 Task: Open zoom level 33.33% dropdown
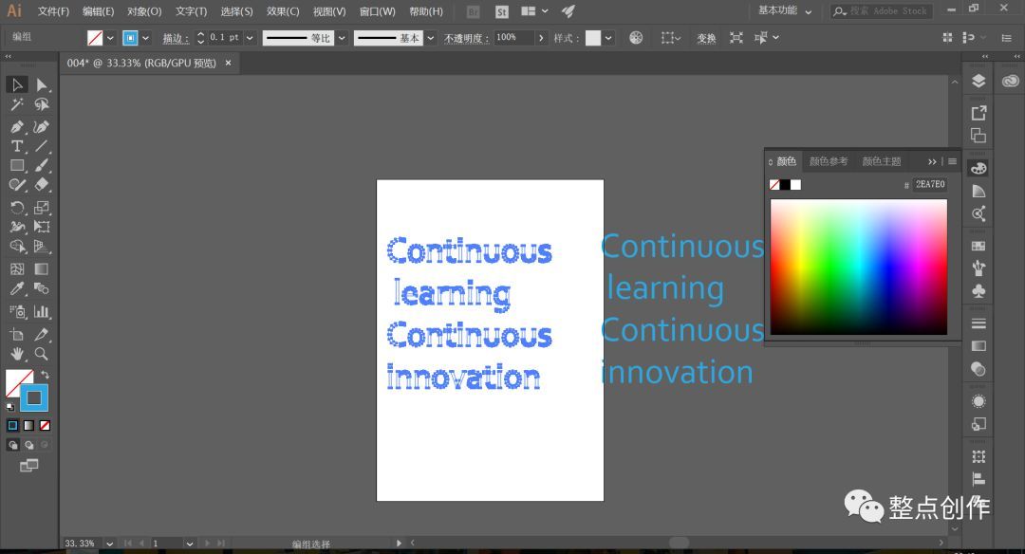pyautogui.click(x=109, y=544)
